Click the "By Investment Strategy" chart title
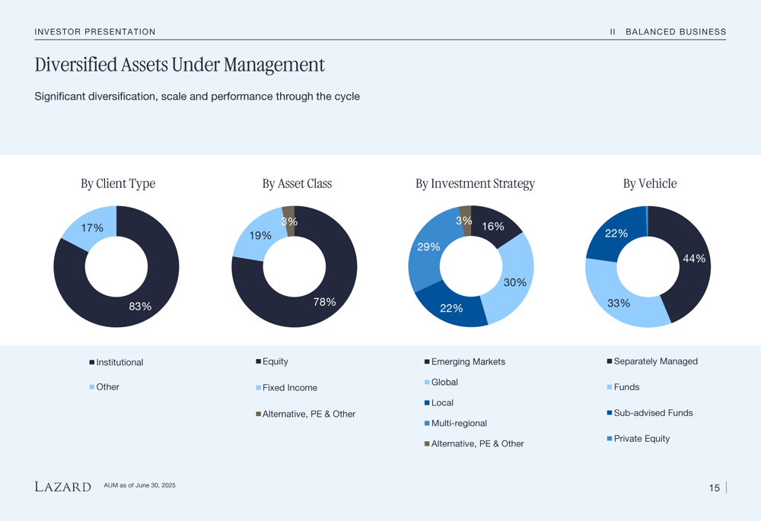This screenshot has height=521, width=761. 475,183
